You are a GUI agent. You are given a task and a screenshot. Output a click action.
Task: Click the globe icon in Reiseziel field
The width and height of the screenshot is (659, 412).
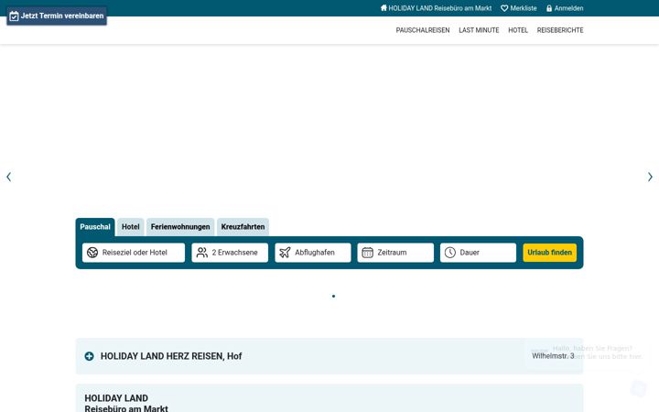tap(92, 253)
